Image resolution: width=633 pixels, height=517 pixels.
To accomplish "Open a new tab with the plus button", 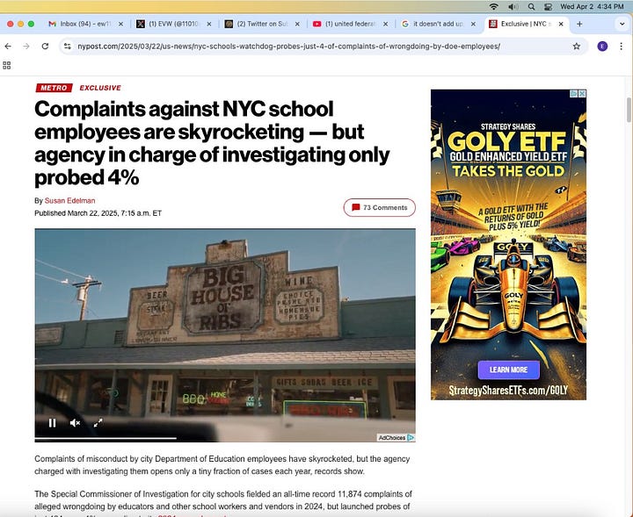I will [x=579, y=24].
